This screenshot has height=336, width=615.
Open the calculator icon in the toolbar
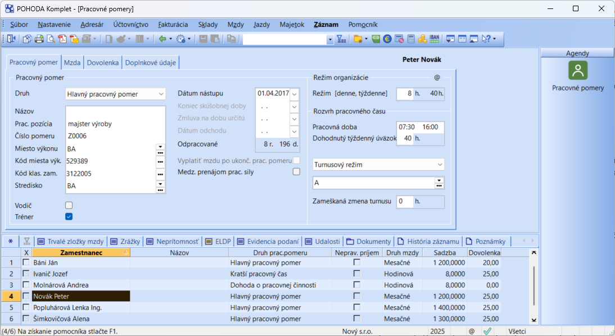click(411, 39)
